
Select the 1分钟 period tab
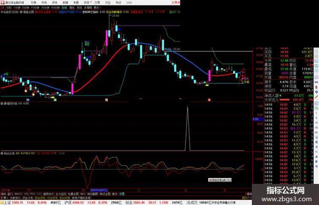(17, 8)
